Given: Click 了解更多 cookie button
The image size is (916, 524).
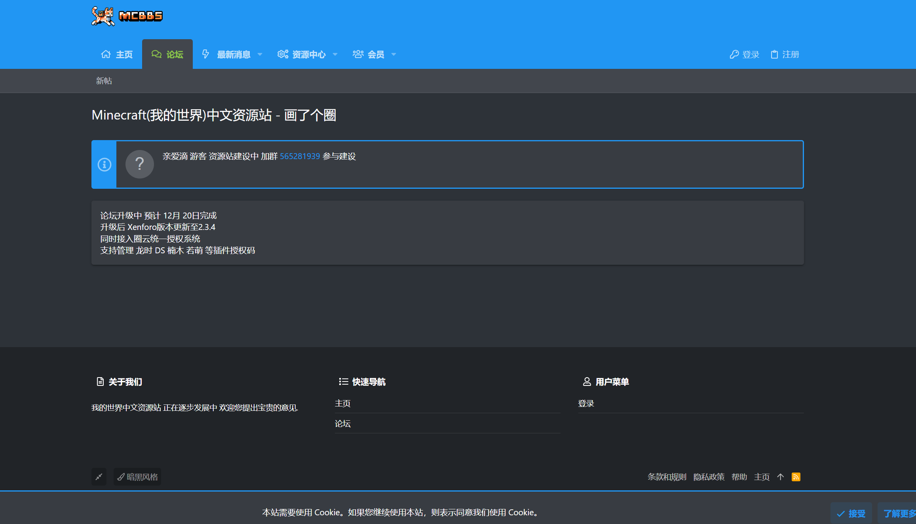Looking at the screenshot, I should pos(899,513).
